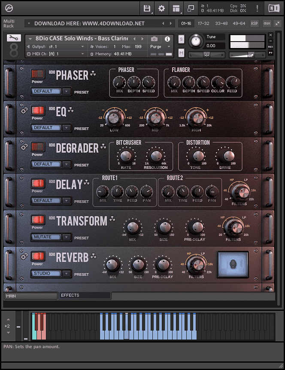Open the Purge dropdown menu

pos(161,46)
